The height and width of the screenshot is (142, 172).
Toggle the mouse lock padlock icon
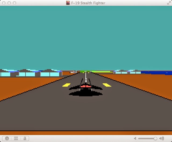(25, 139)
